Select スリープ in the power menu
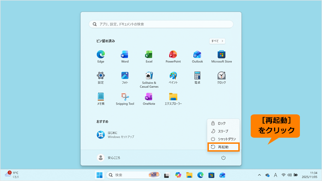Image resolution: width=322 pixels, height=181 pixels. coord(224,131)
